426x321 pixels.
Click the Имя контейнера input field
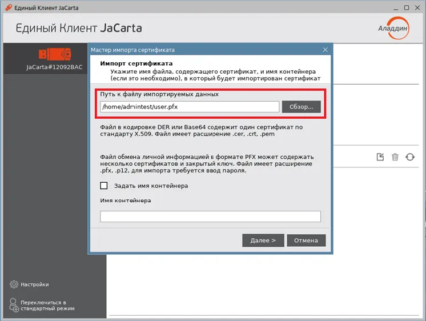(210, 216)
